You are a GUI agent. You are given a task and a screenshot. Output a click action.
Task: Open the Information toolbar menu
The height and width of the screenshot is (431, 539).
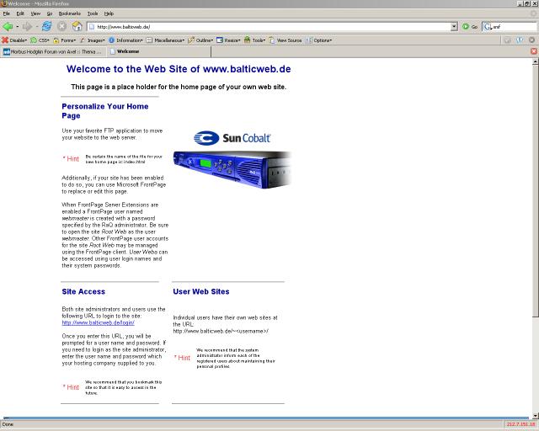coord(125,40)
